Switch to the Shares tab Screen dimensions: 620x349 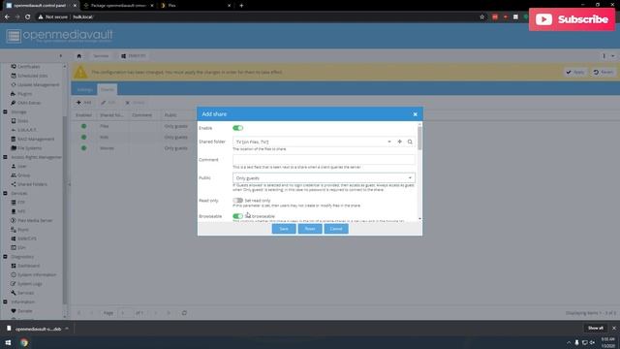pyautogui.click(x=108, y=89)
